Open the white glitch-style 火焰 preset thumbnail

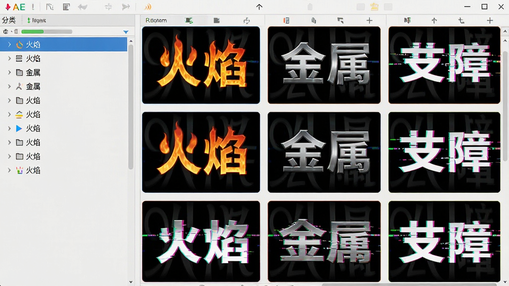[201, 241]
